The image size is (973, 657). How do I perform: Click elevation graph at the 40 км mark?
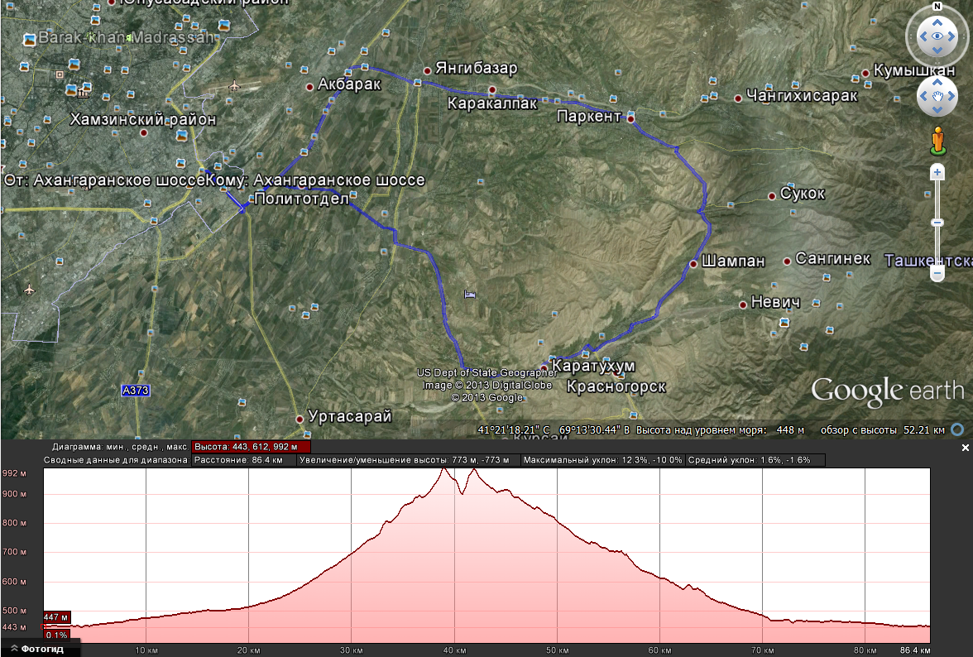pos(454,563)
